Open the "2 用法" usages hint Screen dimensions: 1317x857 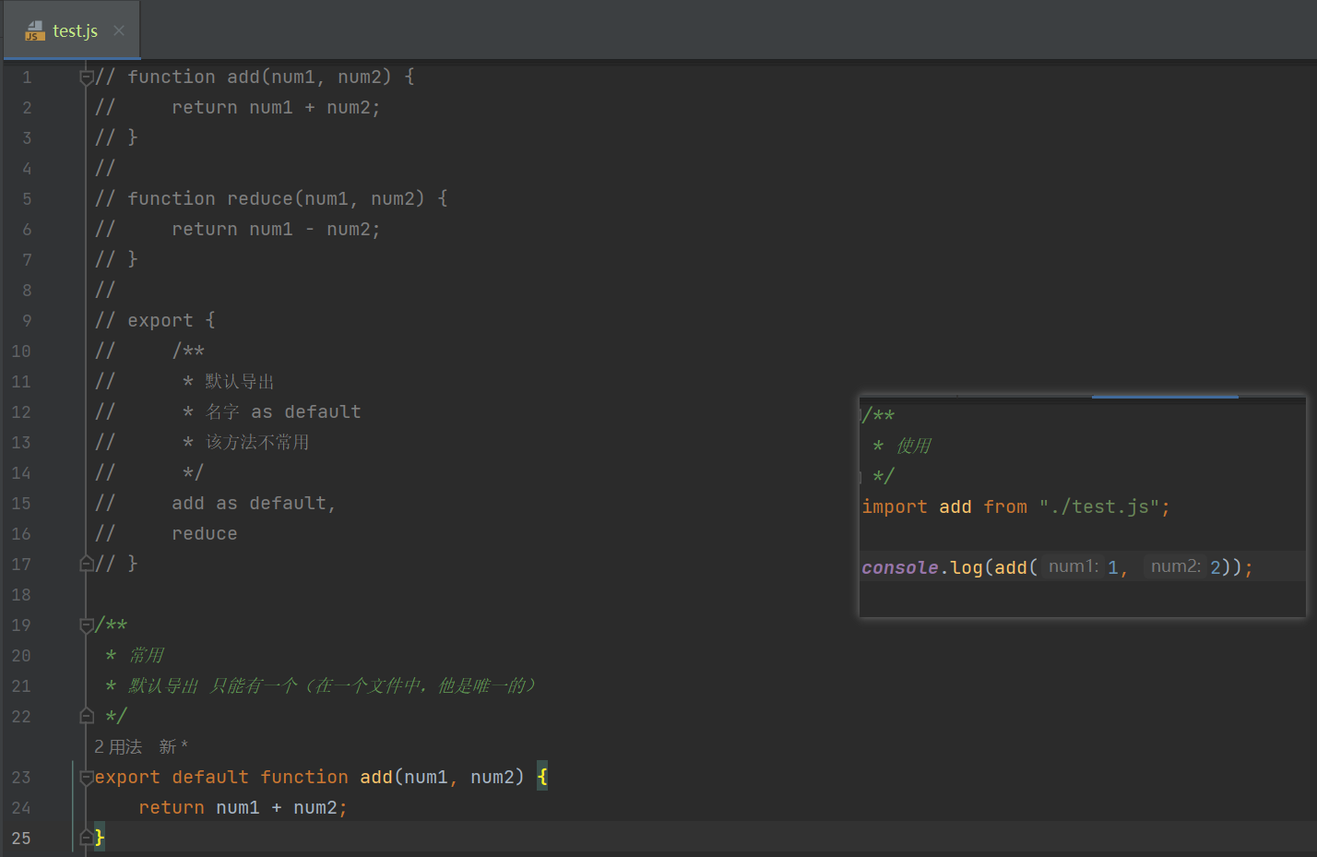point(118,746)
